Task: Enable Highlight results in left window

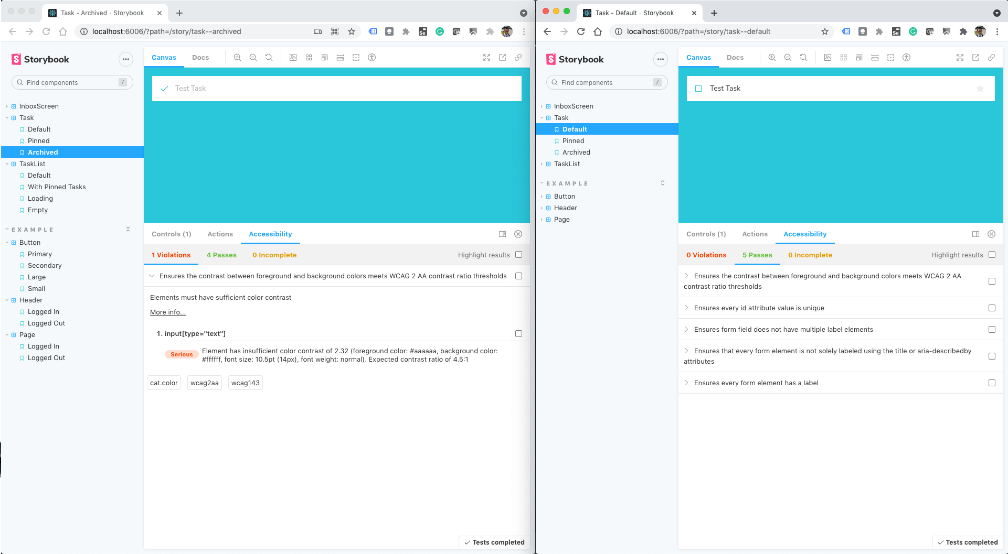Action: [518, 255]
